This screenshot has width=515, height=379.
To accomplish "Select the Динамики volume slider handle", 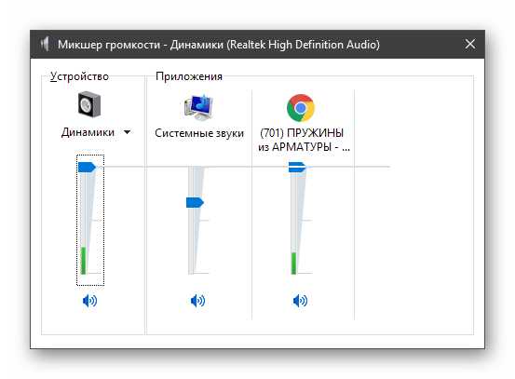I will pyautogui.click(x=87, y=168).
